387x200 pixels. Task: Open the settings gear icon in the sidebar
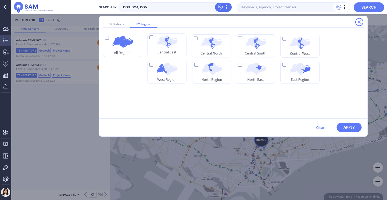coord(6,179)
